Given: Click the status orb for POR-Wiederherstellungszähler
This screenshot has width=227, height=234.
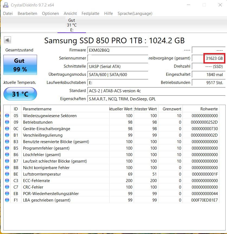Looking at the screenshot, I should (x=7, y=194).
